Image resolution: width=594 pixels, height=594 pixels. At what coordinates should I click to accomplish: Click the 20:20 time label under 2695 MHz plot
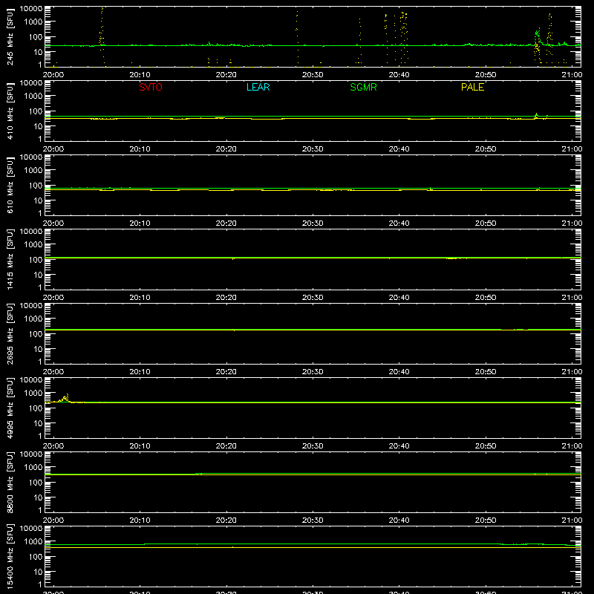(226, 372)
